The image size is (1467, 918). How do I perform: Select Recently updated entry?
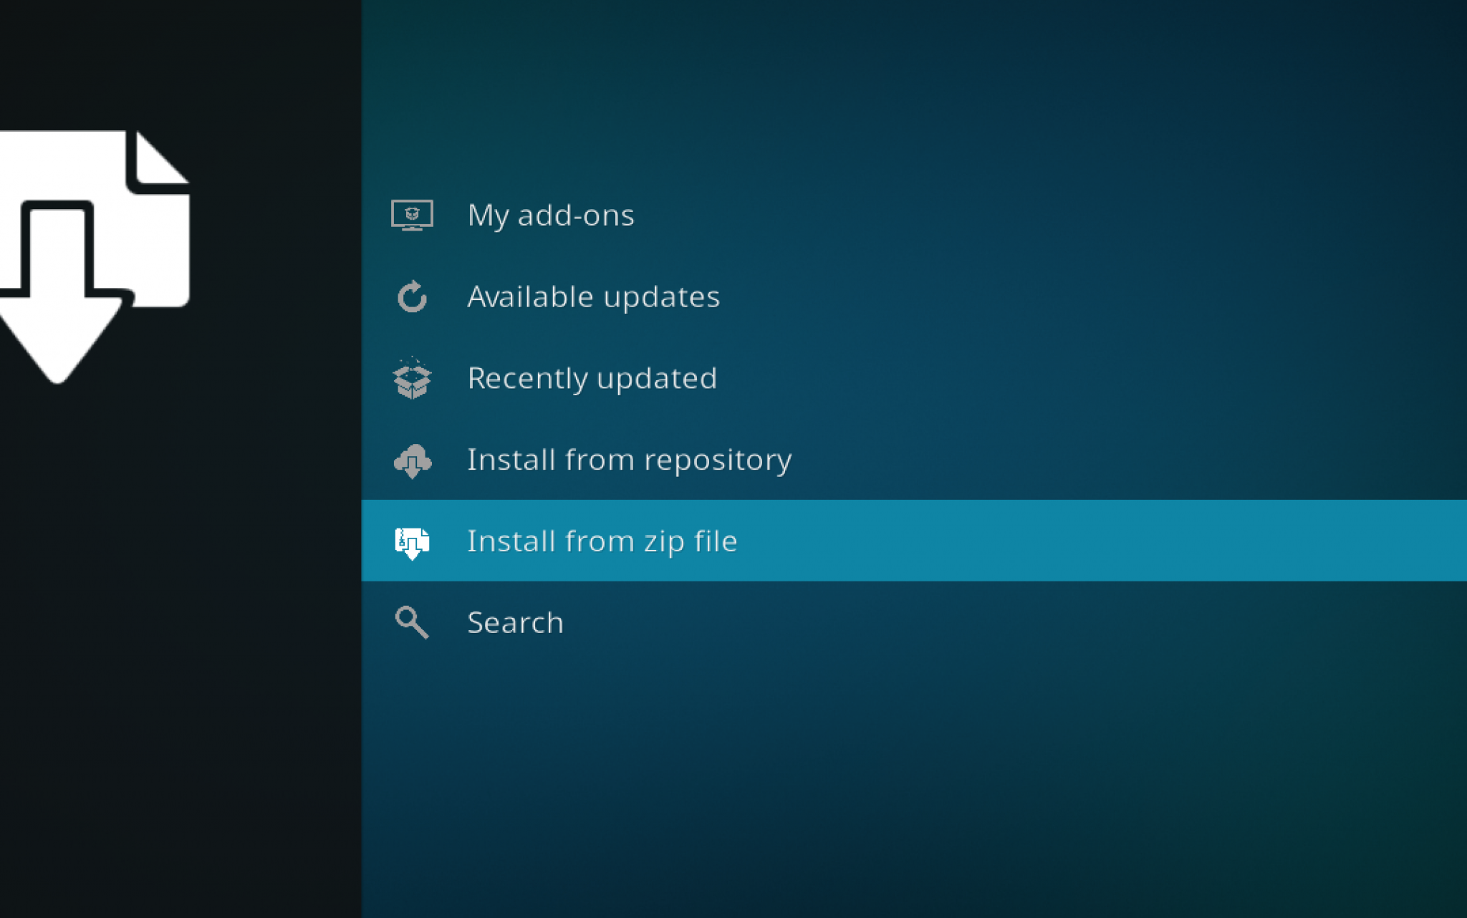point(592,378)
